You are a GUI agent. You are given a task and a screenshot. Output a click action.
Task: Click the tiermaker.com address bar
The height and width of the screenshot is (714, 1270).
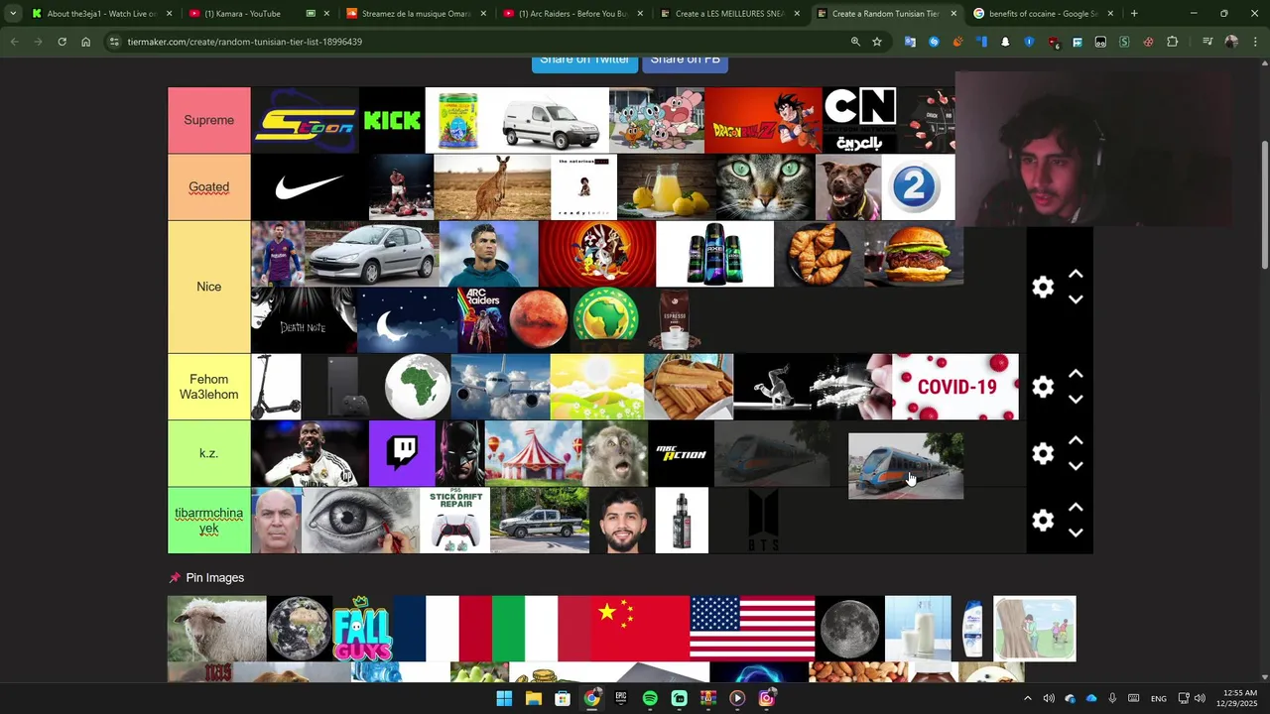point(476,42)
